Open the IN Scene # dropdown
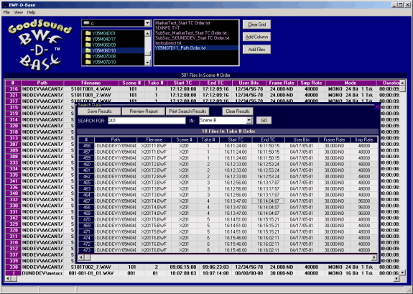 click(249, 121)
